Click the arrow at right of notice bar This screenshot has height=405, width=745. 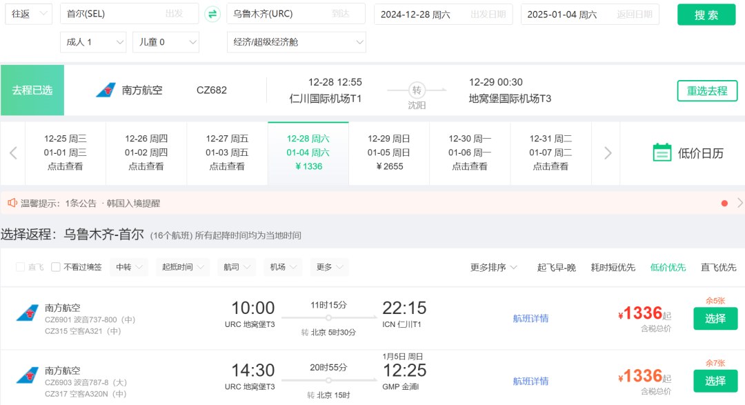(x=739, y=203)
